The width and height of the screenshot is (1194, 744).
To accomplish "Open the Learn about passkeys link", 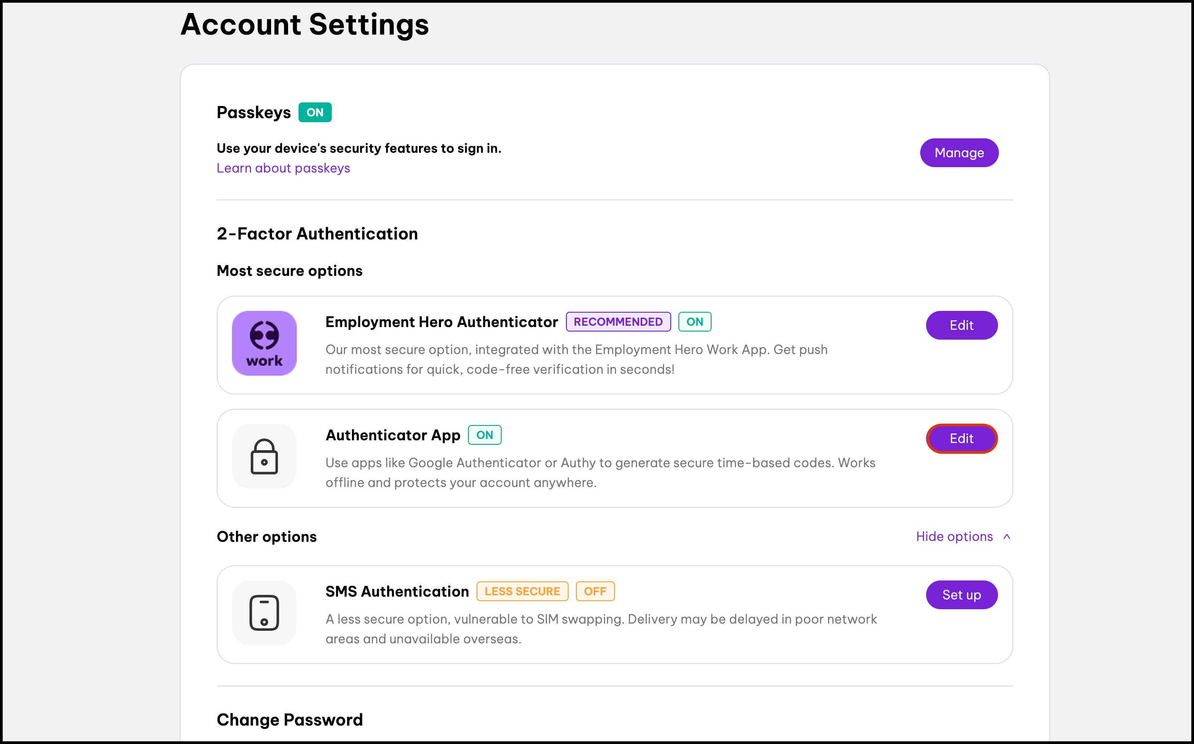I will (x=283, y=168).
